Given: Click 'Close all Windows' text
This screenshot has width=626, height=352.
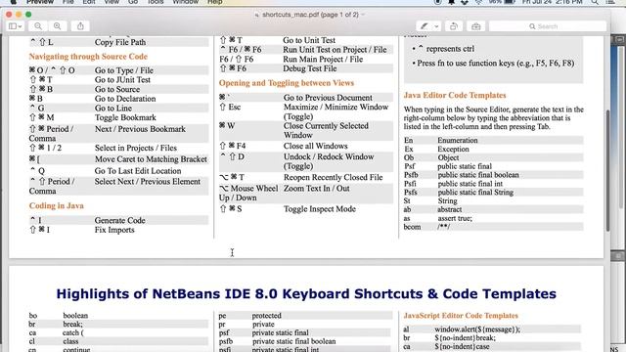Looking at the screenshot, I should 315,146.
